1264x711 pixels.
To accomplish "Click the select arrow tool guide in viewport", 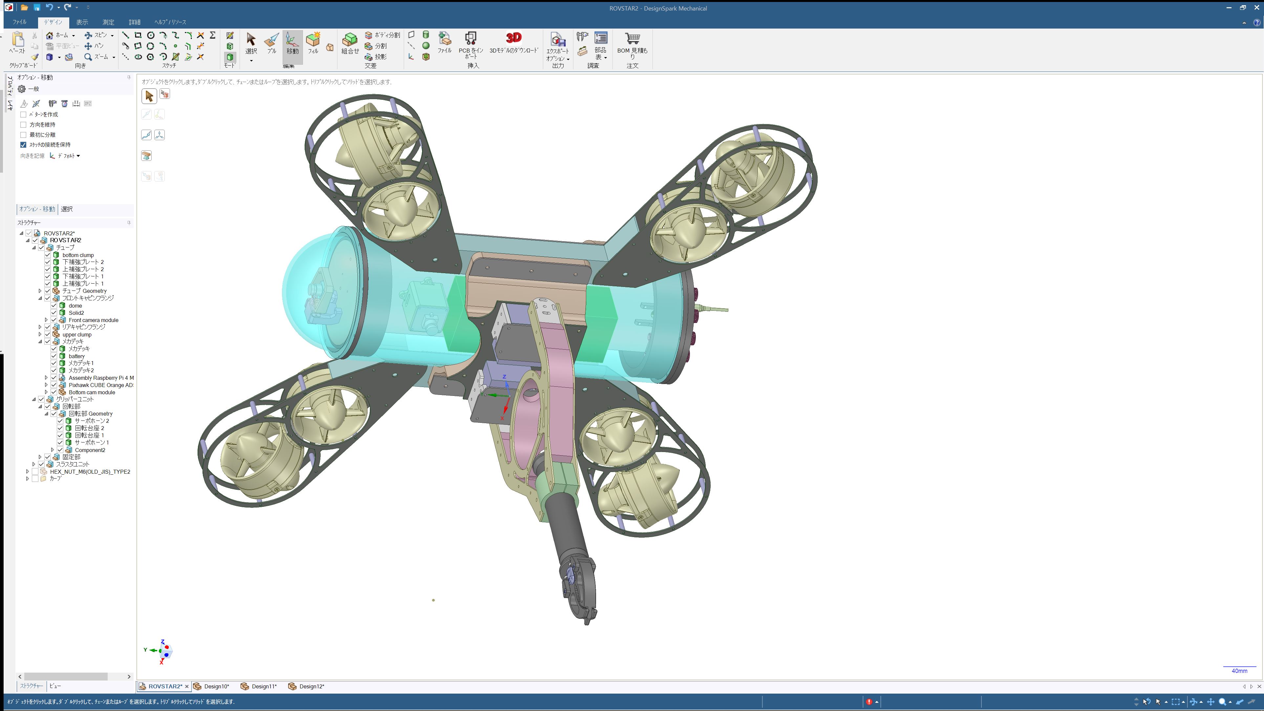I will 149,96.
